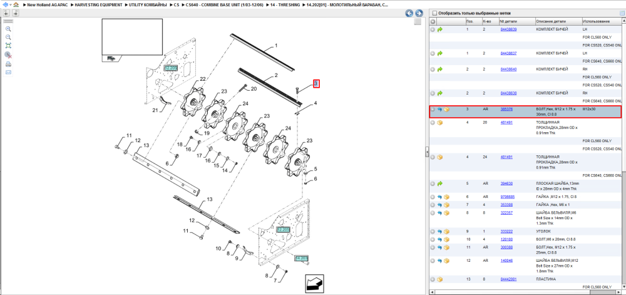626x295 pixels.
Task: Click the toolbar grip above the zoom tools
Action: pyautogui.click(x=8, y=21)
